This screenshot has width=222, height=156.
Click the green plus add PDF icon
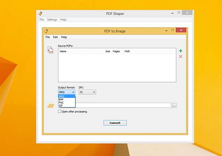[x=181, y=51]
